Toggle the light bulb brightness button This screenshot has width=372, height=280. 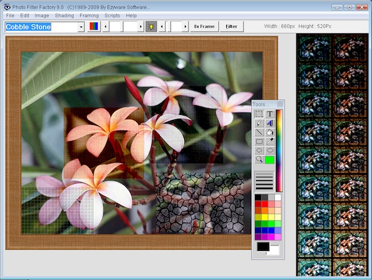click(151, 27)
